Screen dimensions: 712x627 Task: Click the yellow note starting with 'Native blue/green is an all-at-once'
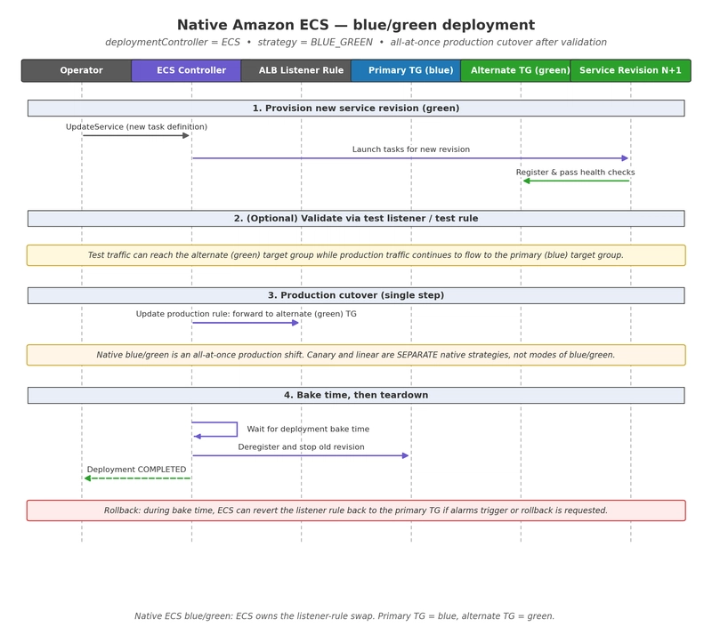(356, 355)
